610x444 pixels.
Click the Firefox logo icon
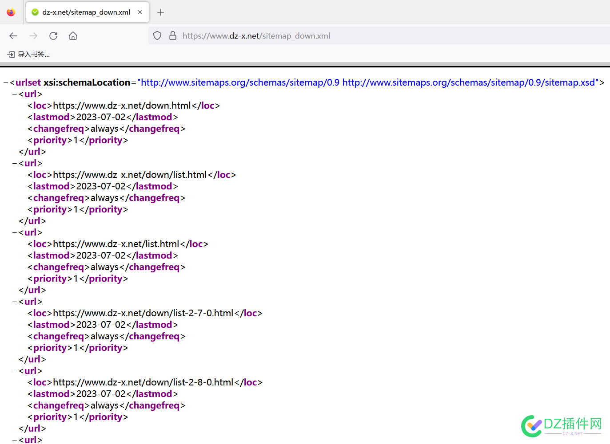point(11,12)
